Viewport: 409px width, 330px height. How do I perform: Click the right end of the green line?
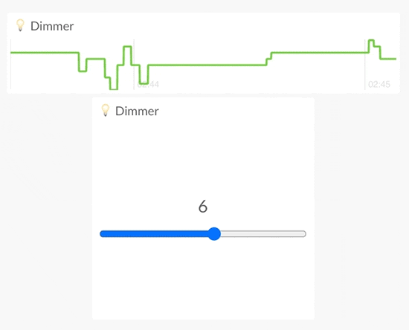click(x=395, y=59)
